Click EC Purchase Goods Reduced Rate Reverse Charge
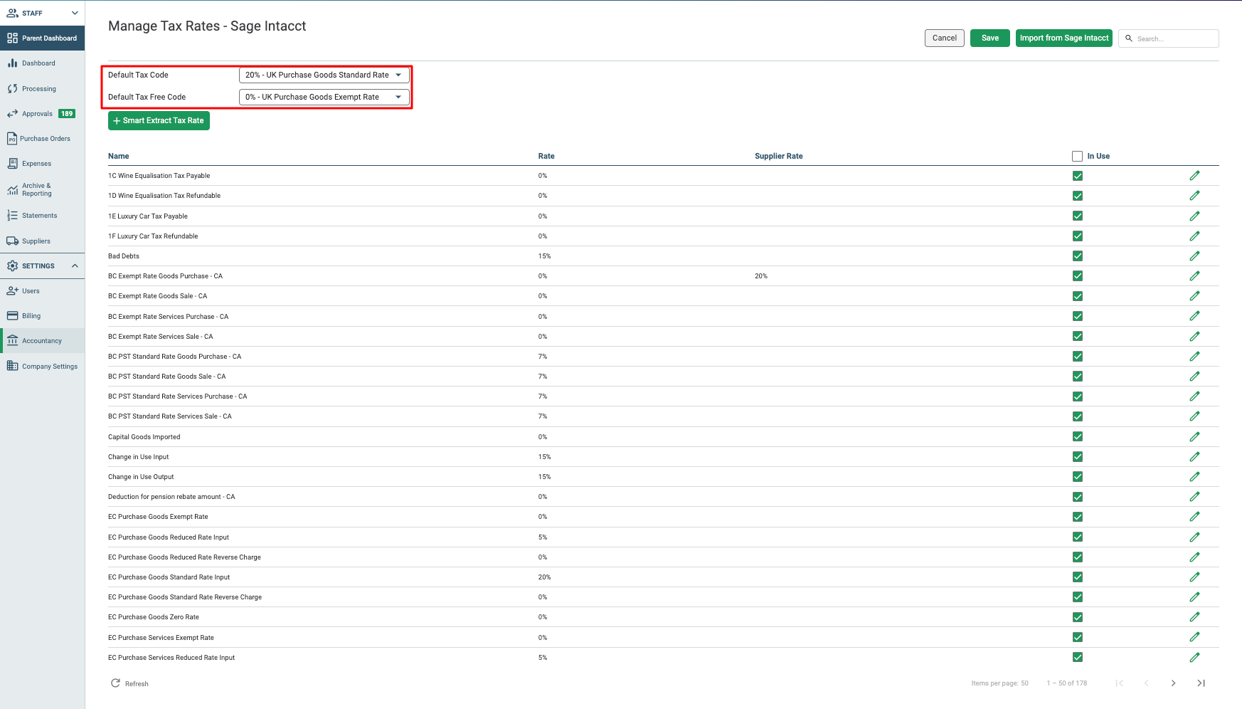The height and width of the screenshot is (709, 1242). point(184,557)
